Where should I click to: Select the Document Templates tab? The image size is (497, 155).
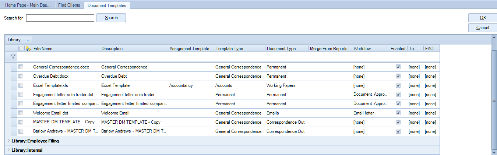(107, 6)
